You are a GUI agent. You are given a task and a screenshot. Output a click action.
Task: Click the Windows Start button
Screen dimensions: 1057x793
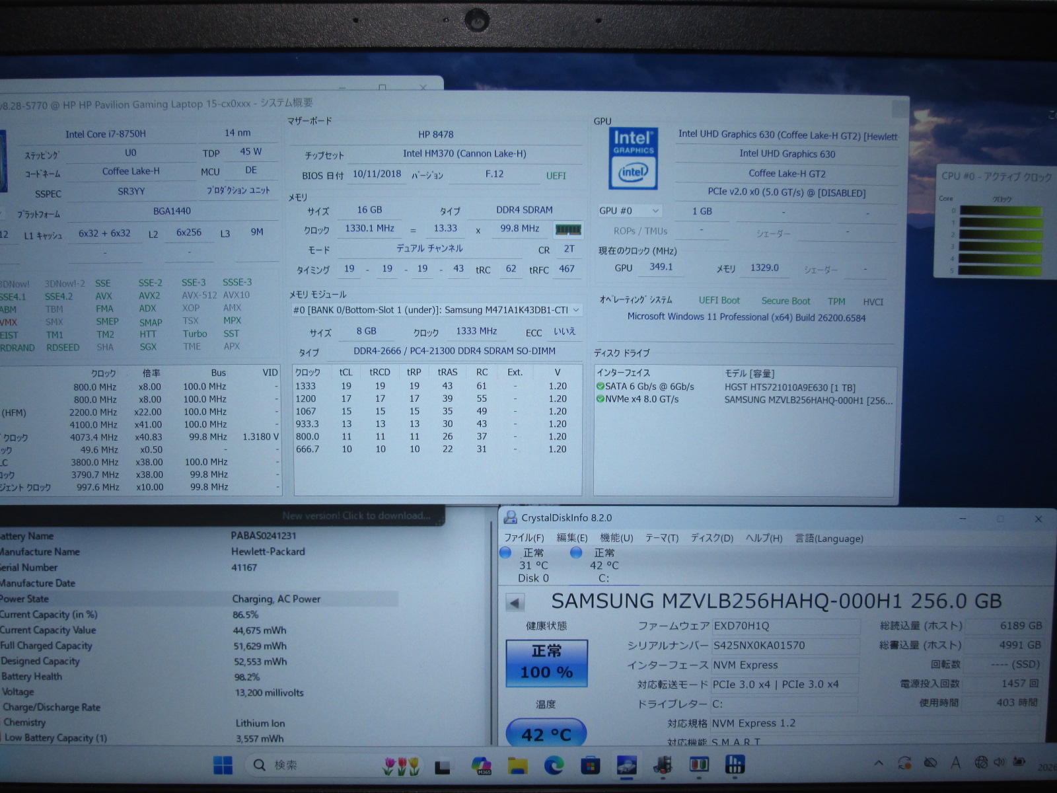(223, 765)
